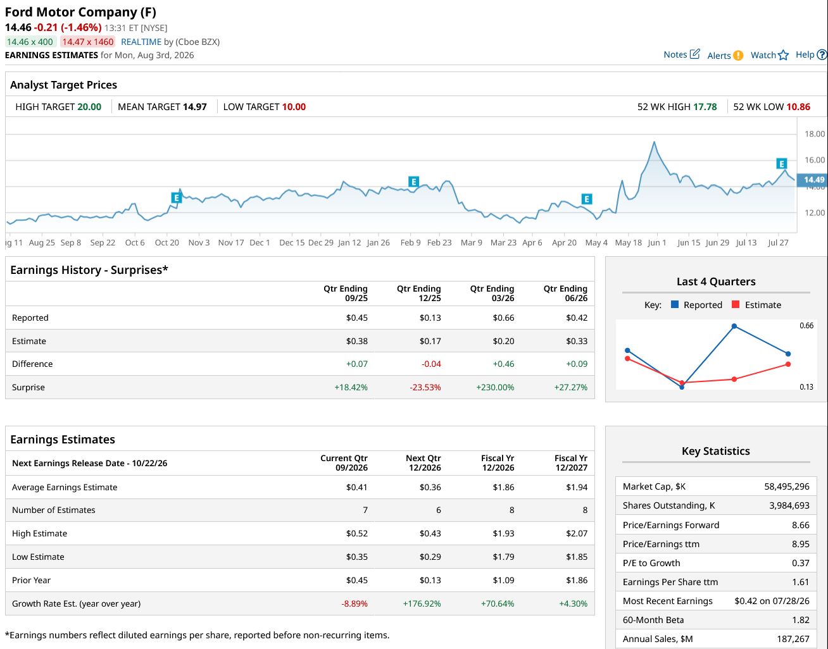Click Reported $0.42 for Qtr Ending 06/26
Image resolution: width=828 pixels, height=649 pixels.
click(x=577, y=318)
